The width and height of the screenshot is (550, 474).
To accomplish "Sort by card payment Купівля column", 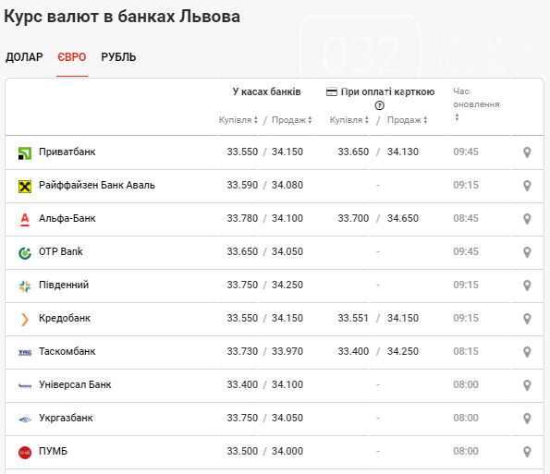I will point(349,120).
